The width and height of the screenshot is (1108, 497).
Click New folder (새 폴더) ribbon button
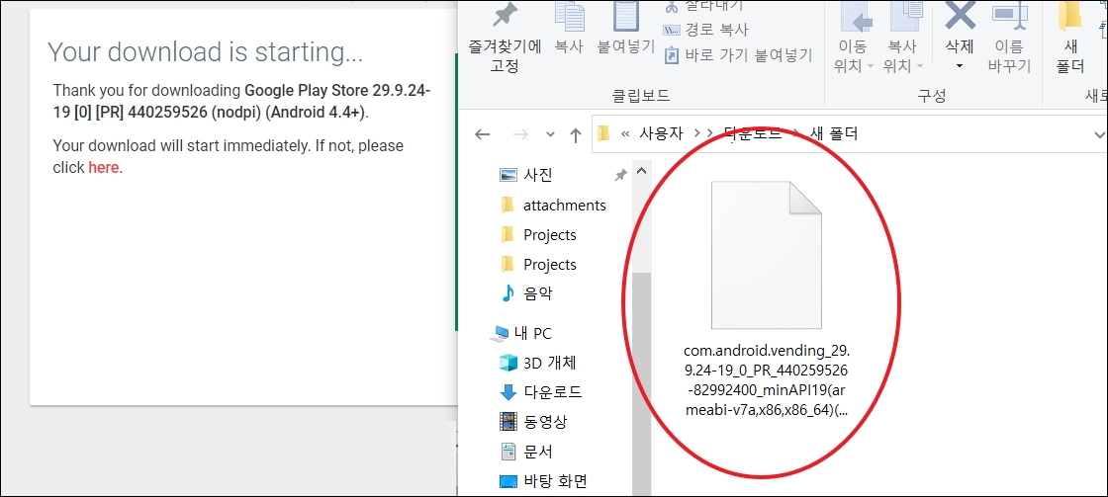pos(1069,39)
